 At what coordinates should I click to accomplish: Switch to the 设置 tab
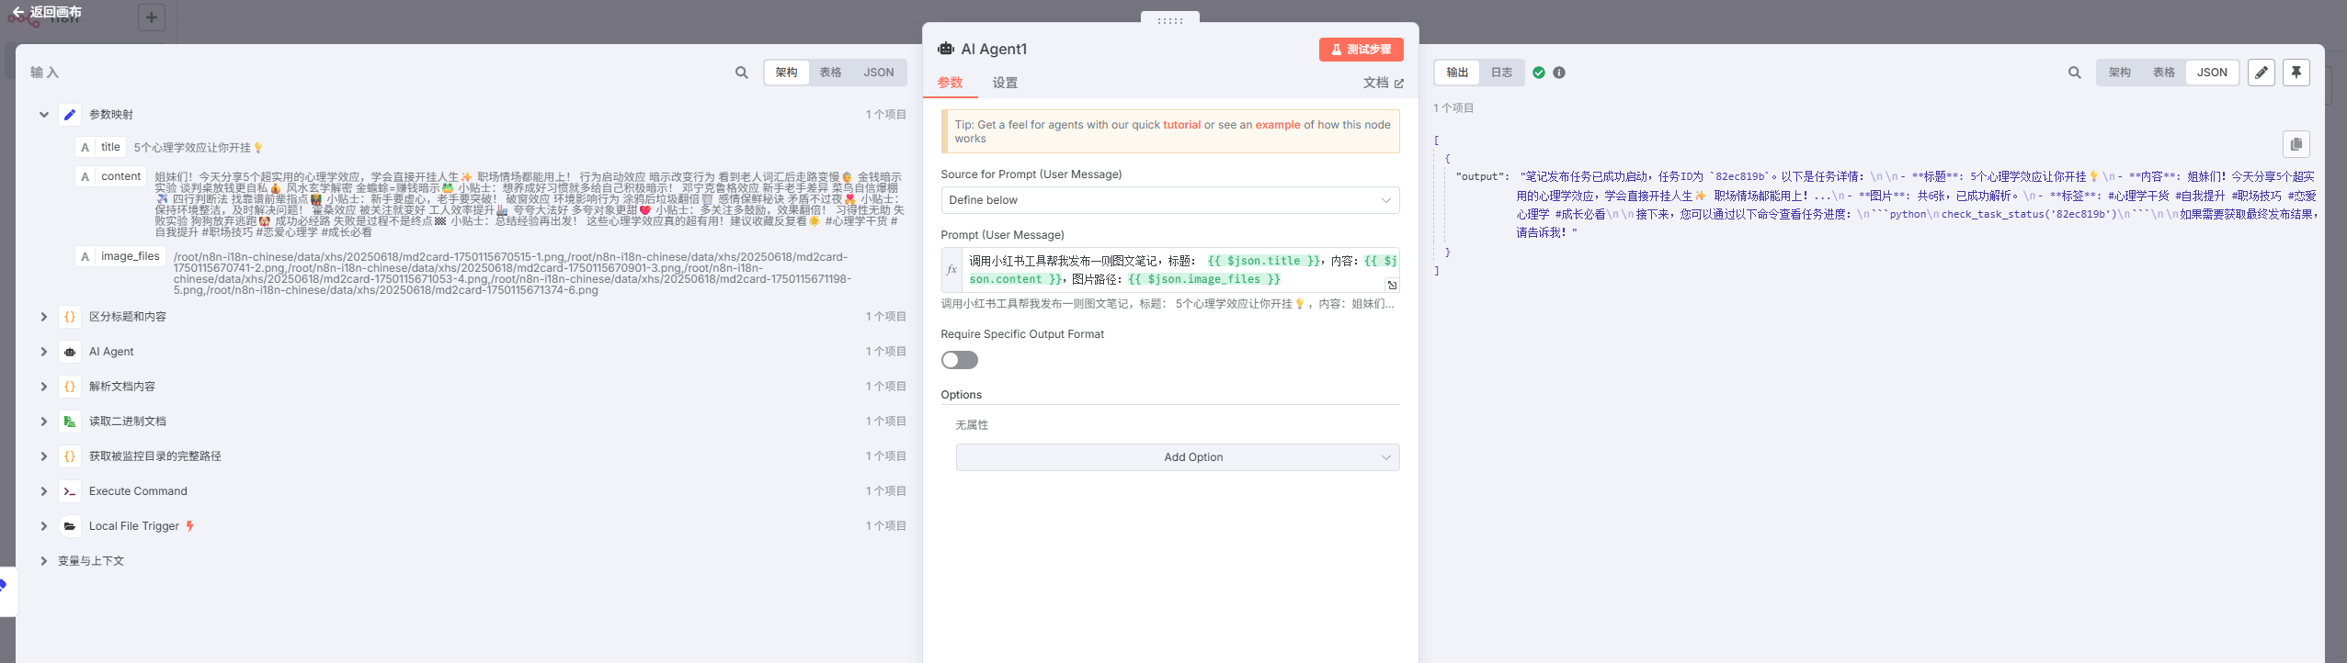click(x=1005, y=83)
